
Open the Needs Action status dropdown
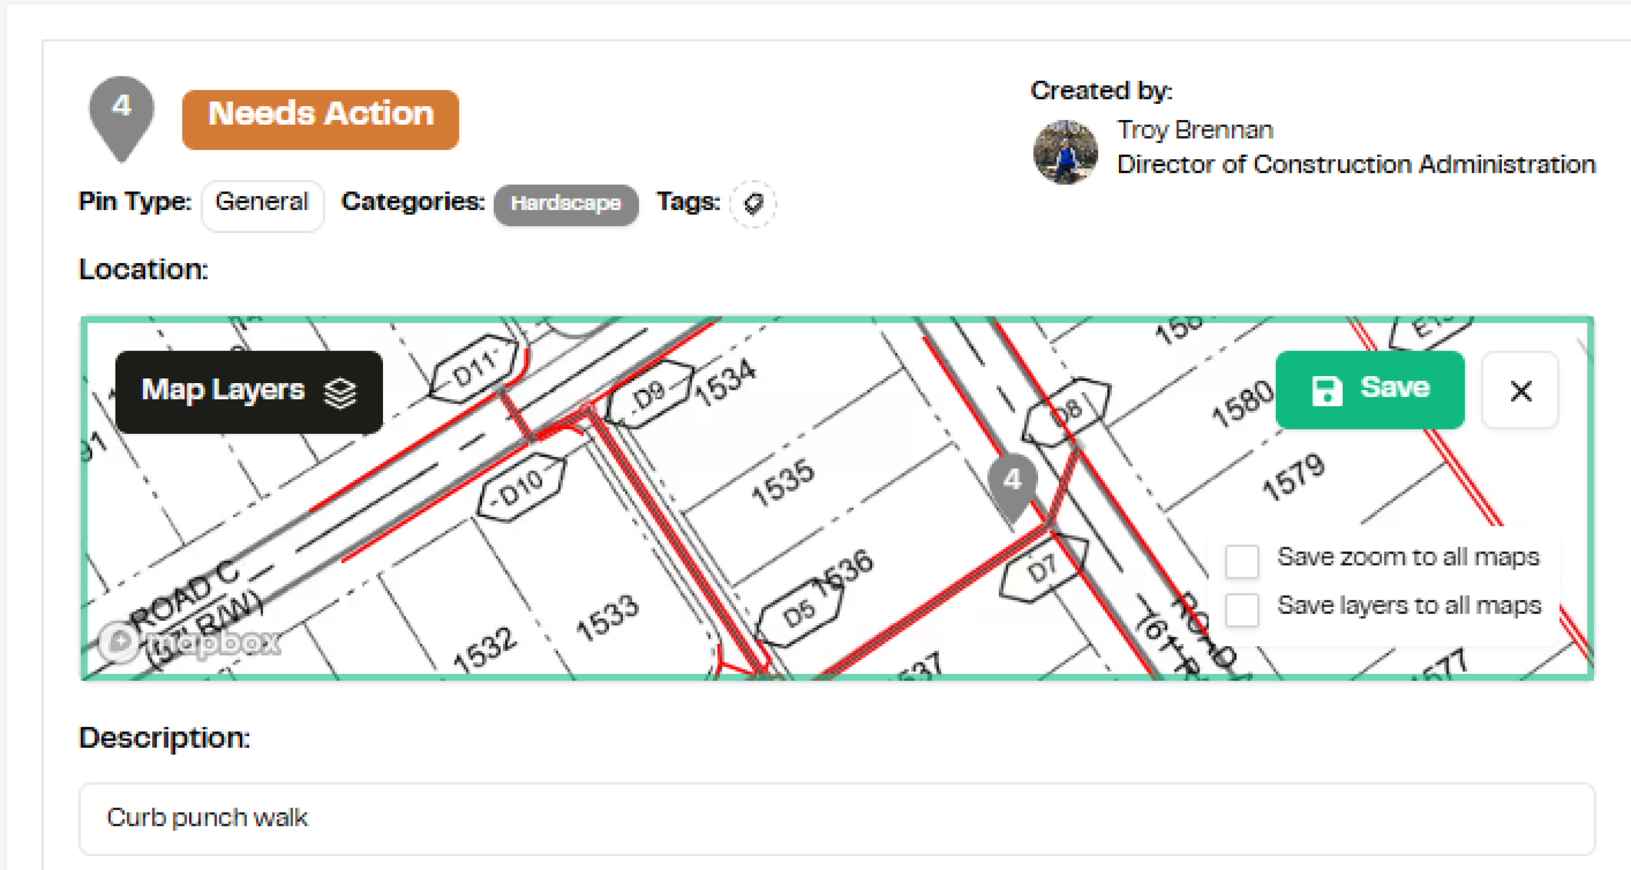(x=320, y=120)
